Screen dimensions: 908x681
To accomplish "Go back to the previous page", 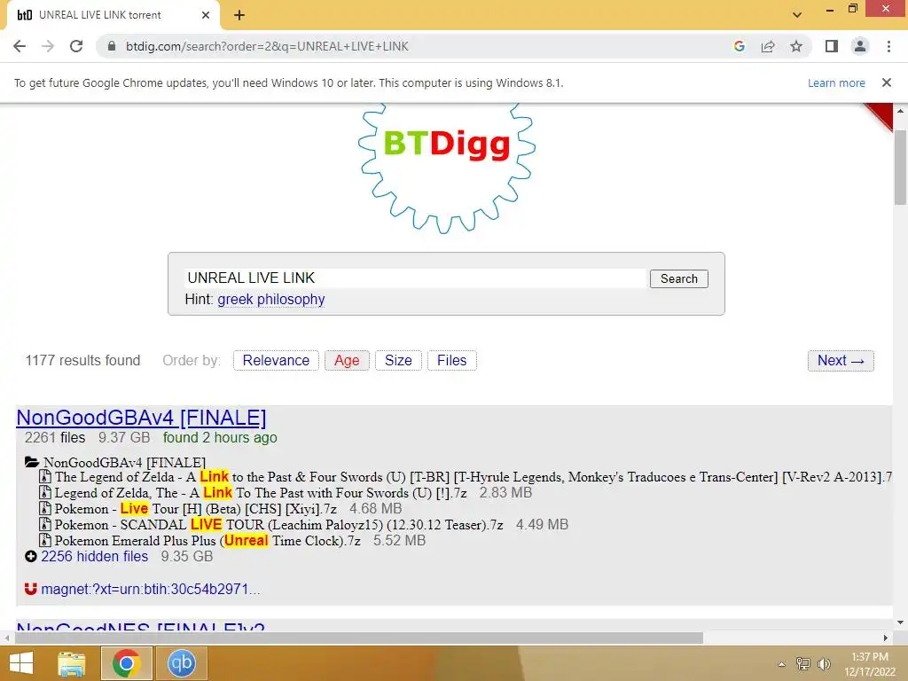I will pos(20,46).
